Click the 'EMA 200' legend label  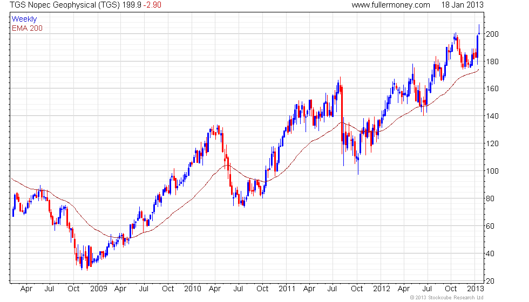[28, 28]
